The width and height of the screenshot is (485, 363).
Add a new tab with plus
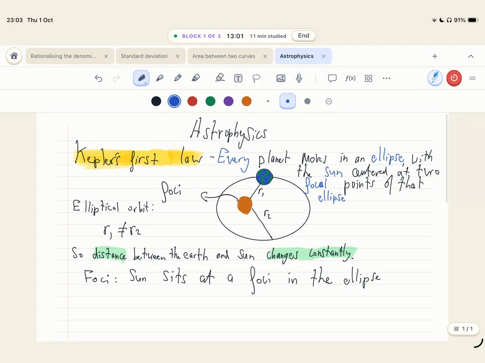point(435,56)
